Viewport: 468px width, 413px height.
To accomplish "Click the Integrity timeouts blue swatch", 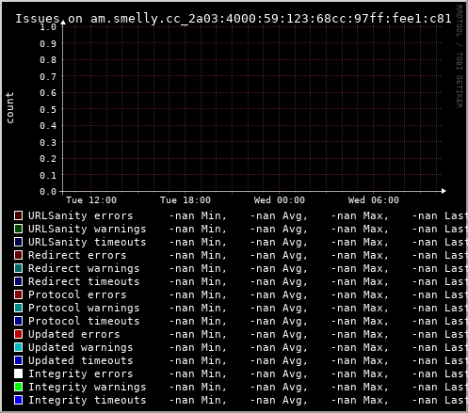I will 19,400.
